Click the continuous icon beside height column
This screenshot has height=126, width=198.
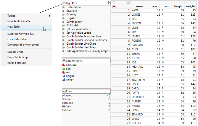pos(64,76)
